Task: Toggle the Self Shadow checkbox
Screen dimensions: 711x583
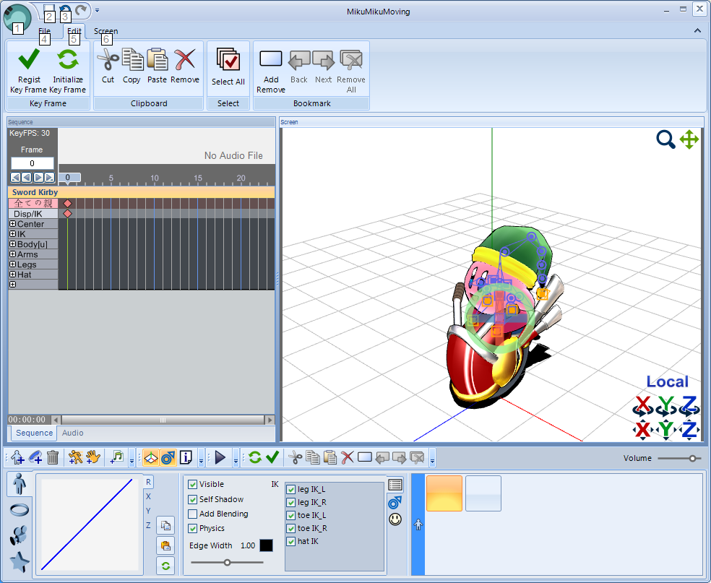Action: coord(193,500)
